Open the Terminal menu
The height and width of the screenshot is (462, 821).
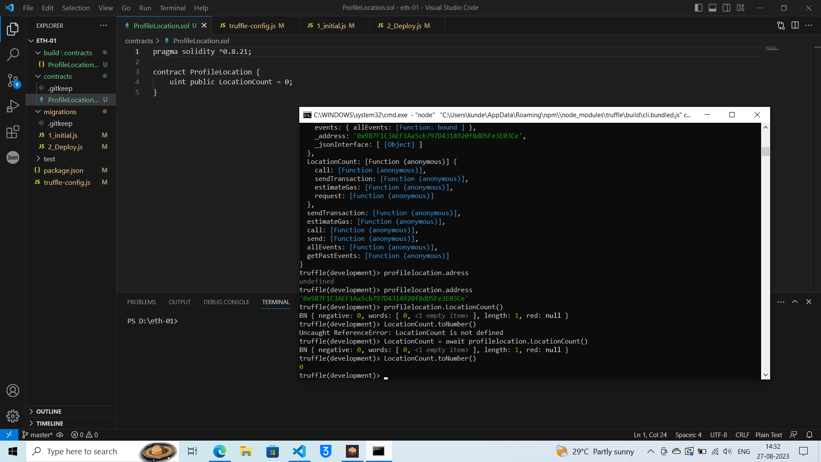click(172, 8)
